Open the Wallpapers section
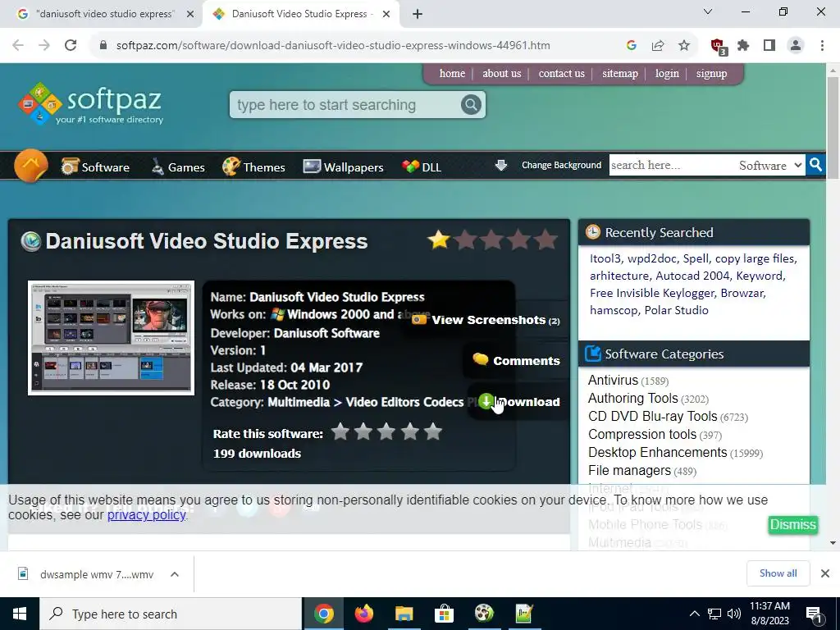 (344, 167)
